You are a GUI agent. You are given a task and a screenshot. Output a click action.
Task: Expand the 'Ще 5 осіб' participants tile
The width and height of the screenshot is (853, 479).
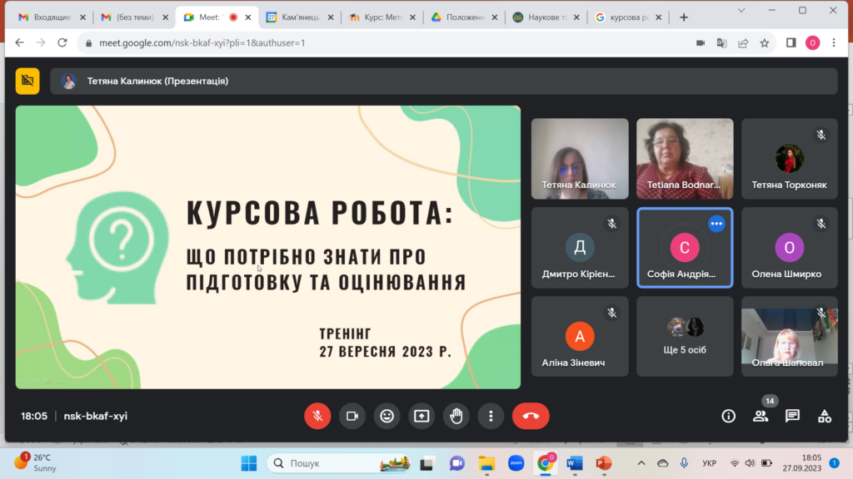click(x=685, y=336)
